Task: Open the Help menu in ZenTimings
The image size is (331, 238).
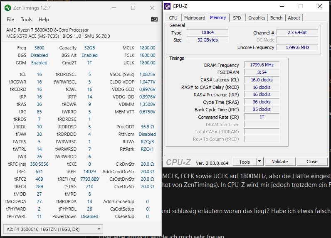Action: (x=44, y=20)
